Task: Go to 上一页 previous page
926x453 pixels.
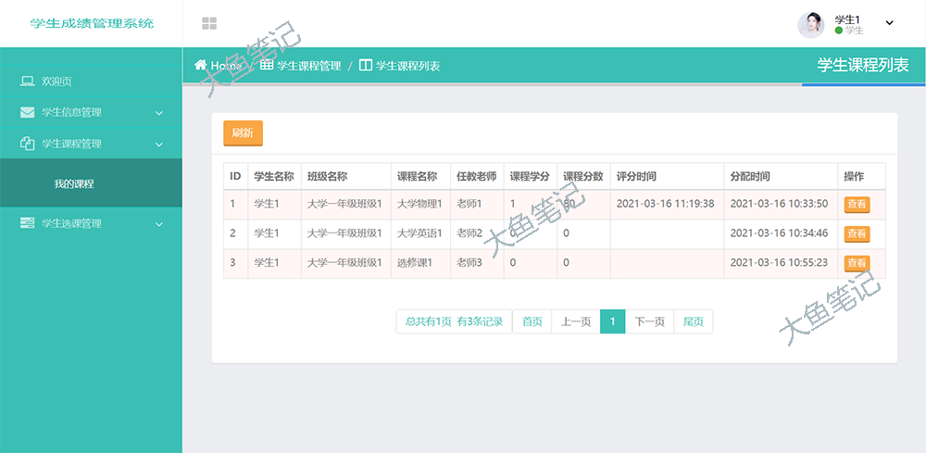Action: tap(576, 321)
